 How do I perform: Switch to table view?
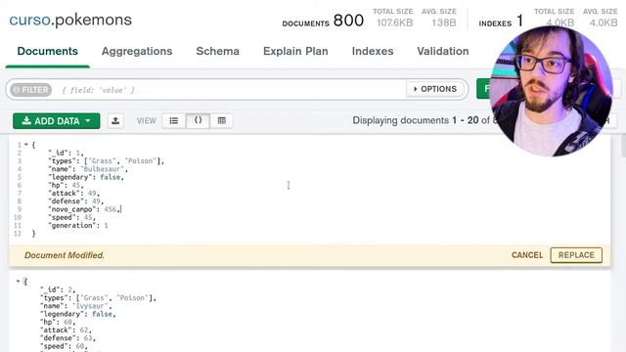(x=222, y=120)
